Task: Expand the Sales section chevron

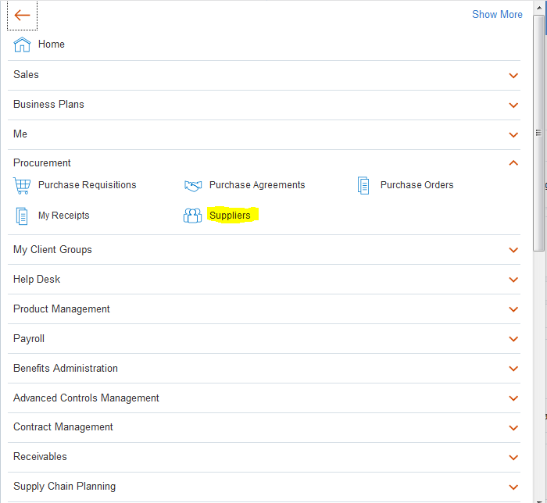Action: coord(513,75)
